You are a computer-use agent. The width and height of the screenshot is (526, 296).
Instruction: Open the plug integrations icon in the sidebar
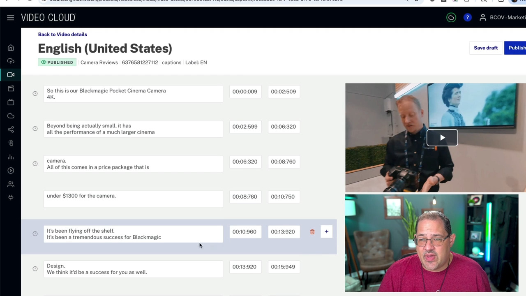coord(11,197)
